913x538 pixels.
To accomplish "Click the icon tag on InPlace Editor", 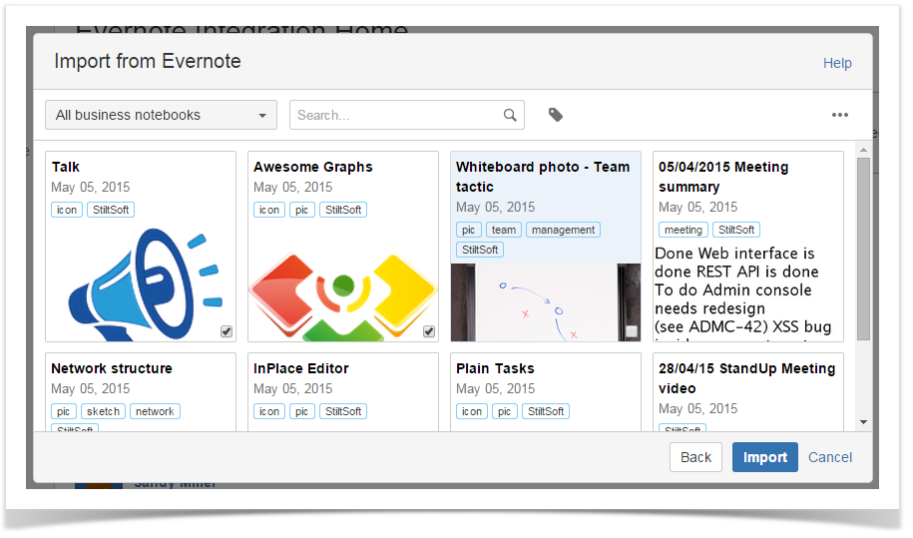I will tap(269, 411).
